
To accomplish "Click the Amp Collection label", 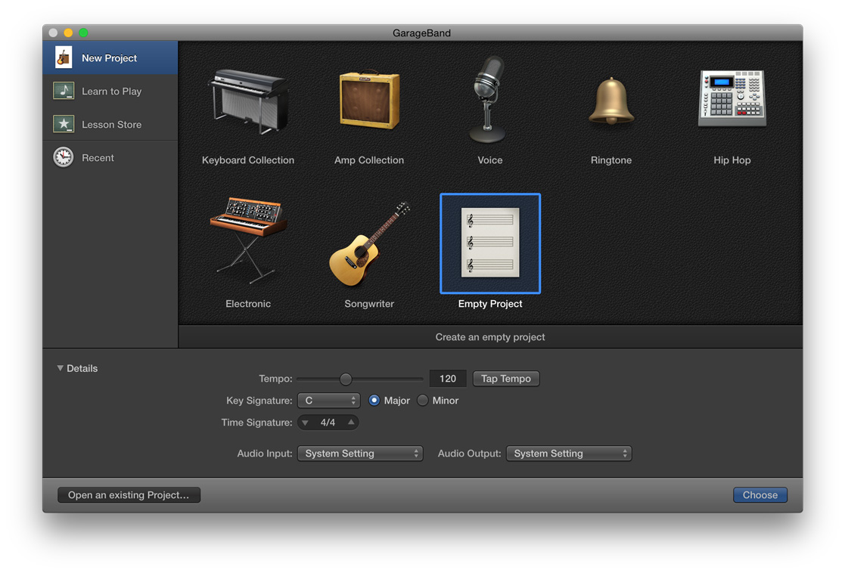I will pos(369,160).
